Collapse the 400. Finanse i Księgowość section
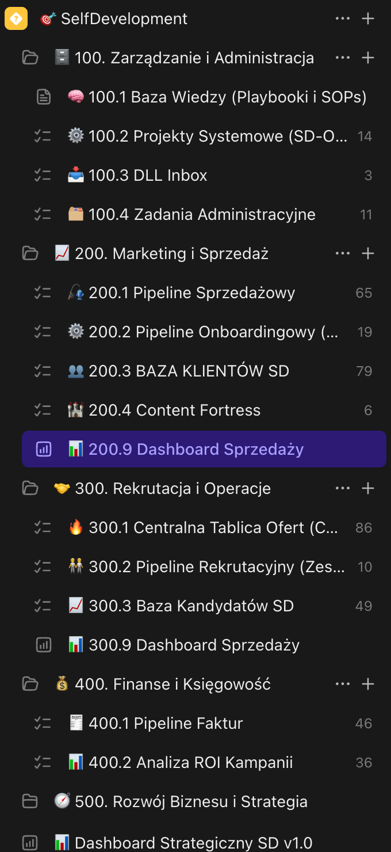Viewport: 391px width, 852px height. 30,683
